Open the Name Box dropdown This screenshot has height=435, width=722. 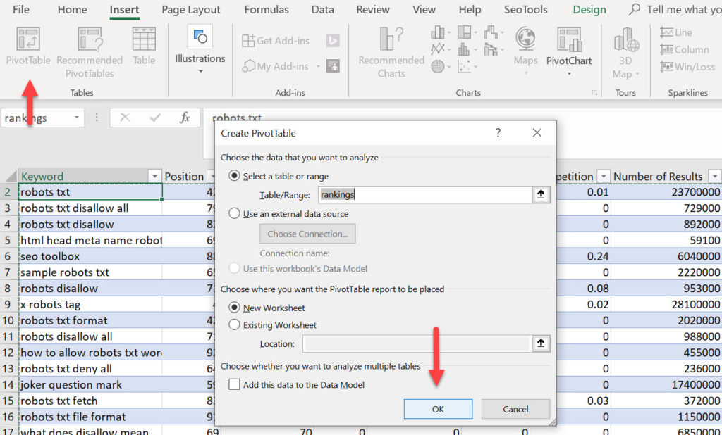[x=78, y=118]
